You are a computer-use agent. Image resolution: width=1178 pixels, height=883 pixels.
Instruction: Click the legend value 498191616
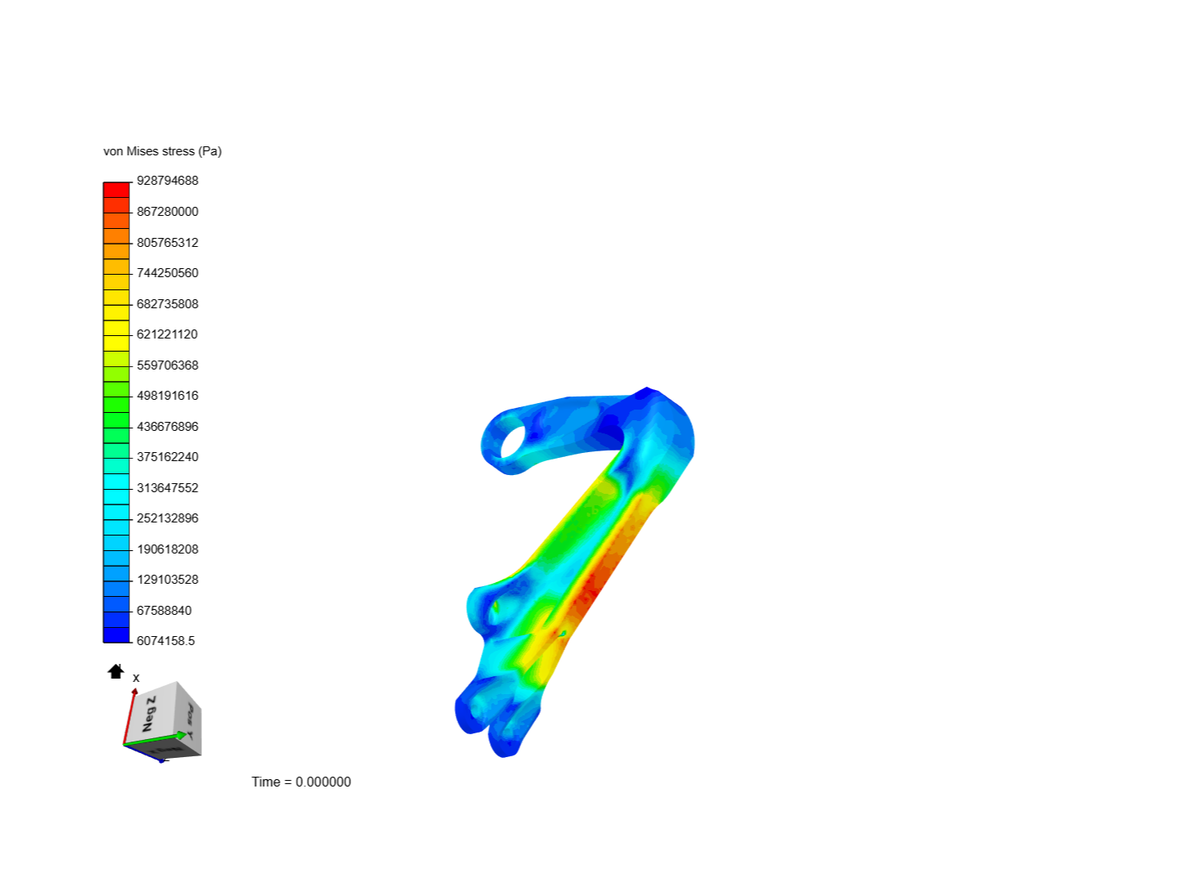point(168,396)
